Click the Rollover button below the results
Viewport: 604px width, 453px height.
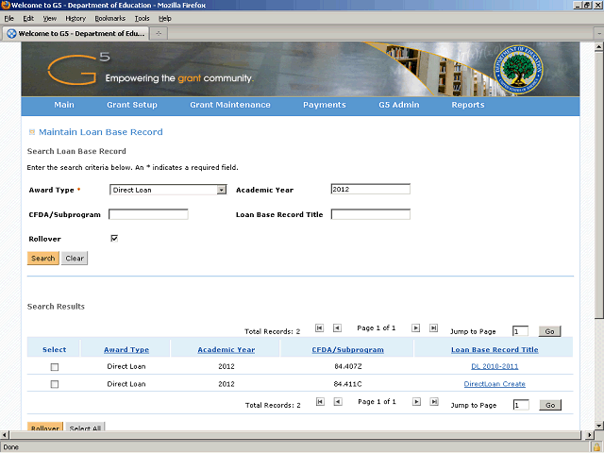click(45, 427)
